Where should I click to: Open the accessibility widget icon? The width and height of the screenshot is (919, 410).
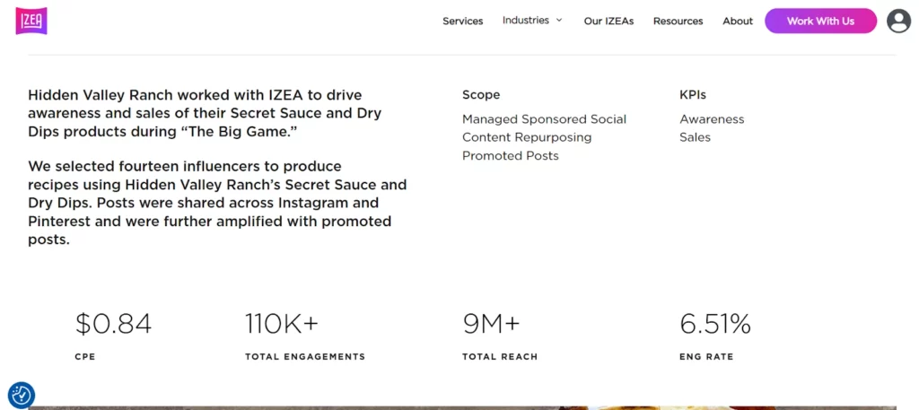pos(22,396)
